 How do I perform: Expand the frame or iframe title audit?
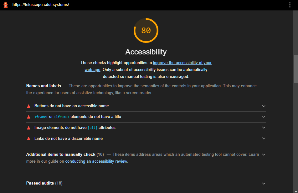(264, 117)
